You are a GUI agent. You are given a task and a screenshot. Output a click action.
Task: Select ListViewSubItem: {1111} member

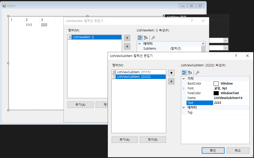pyautogui.click(x=139, y=72)
